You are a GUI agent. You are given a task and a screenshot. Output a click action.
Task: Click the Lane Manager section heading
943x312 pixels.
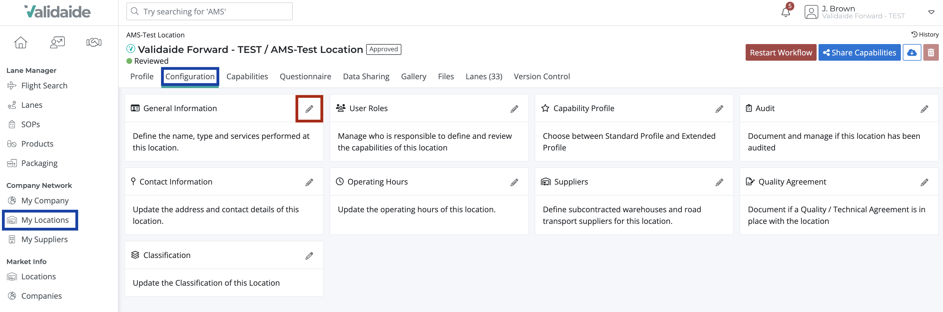coord(32,70)
